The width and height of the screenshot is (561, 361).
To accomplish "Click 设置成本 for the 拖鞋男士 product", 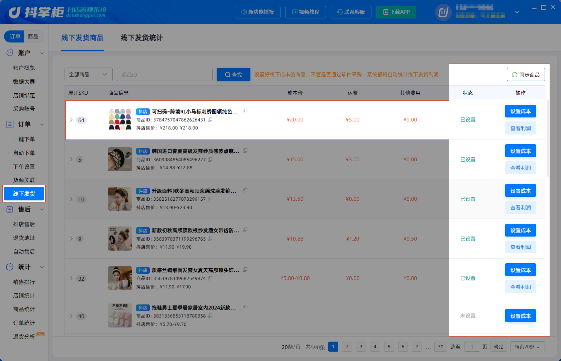I will [521, 316].
